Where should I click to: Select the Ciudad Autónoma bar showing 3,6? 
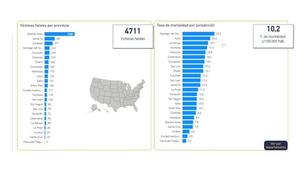pyautogui.click(x=185, y=136)
